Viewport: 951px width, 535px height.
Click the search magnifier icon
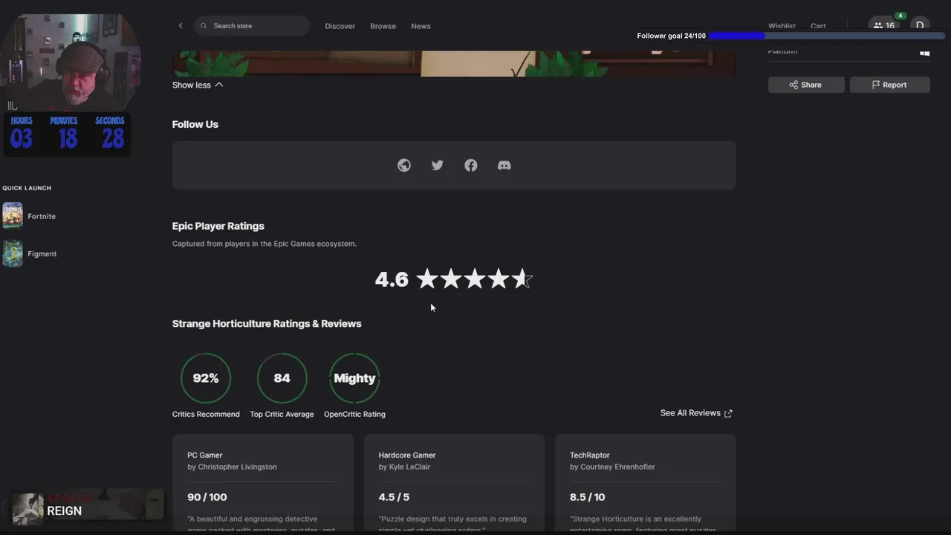pos(204,26)
